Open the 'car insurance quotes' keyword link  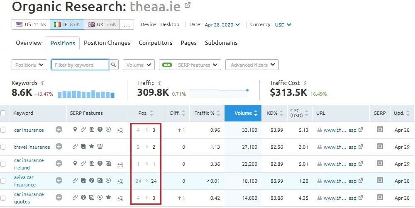pos(29,198)
